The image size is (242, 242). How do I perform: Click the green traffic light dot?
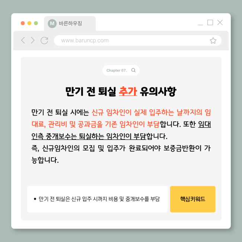click(x=36, y=23)
